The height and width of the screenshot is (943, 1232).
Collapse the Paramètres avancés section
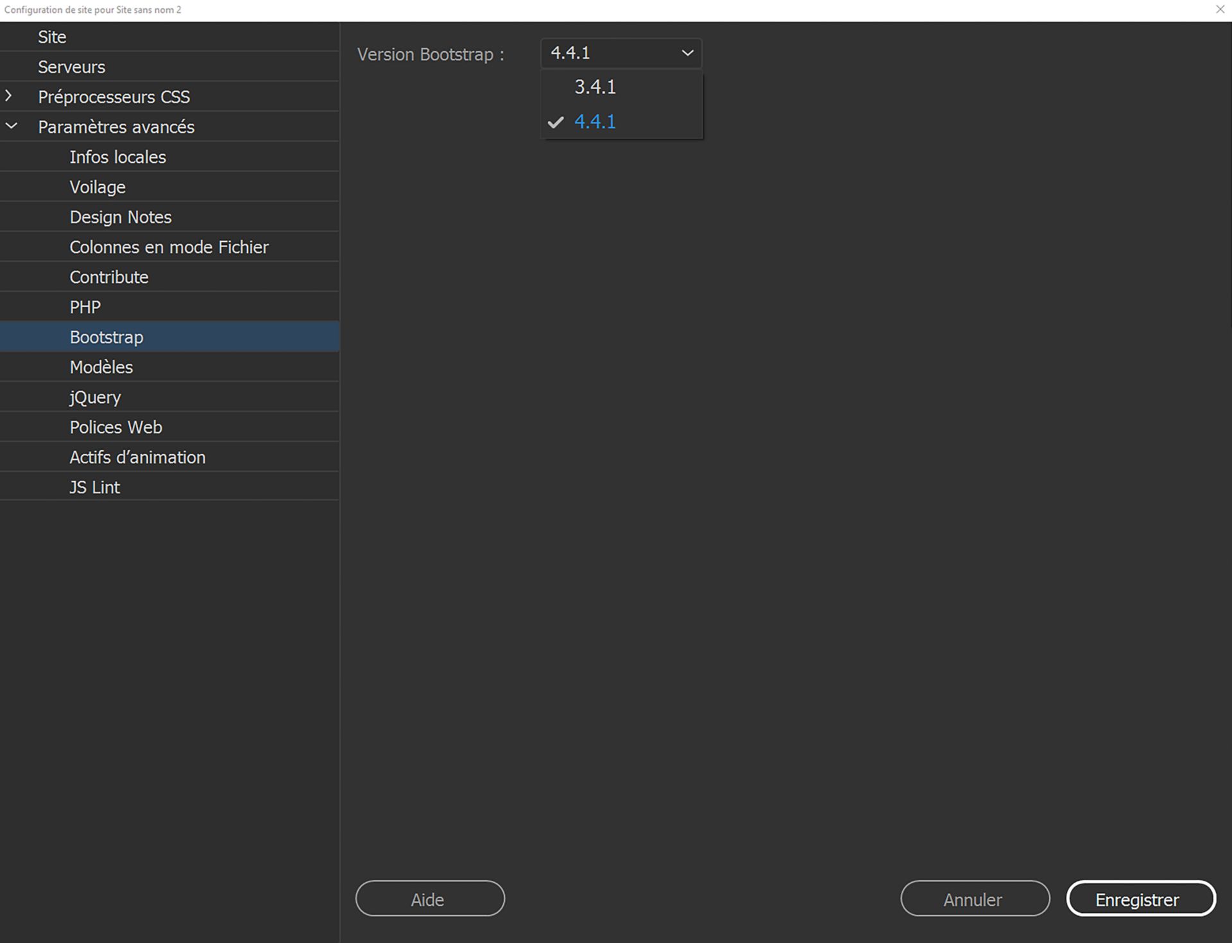pos(10,126)
